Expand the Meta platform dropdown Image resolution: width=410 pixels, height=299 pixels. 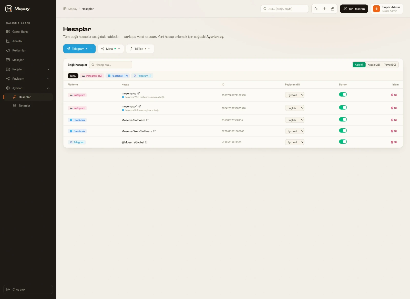pyautogui.click(x=111, y=49)
